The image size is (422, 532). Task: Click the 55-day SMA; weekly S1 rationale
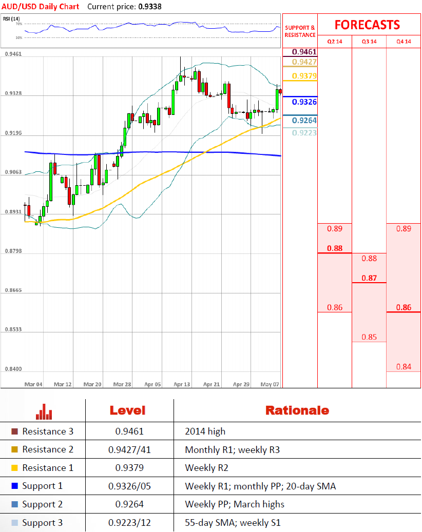233,523
